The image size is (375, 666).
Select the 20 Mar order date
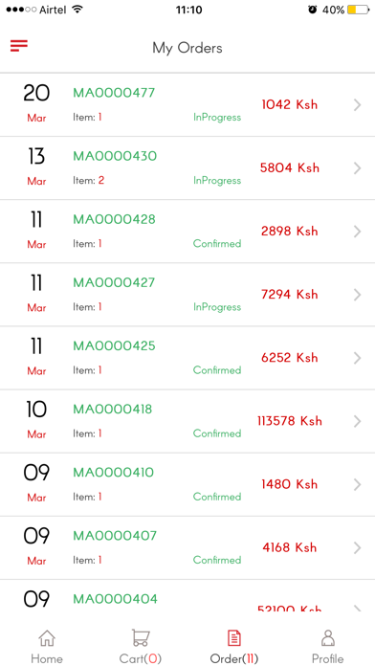tap(36, 103)
